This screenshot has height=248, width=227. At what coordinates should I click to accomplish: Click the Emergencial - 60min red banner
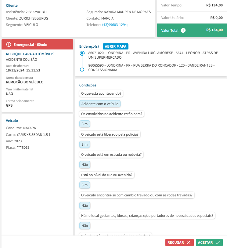[37, 45]
